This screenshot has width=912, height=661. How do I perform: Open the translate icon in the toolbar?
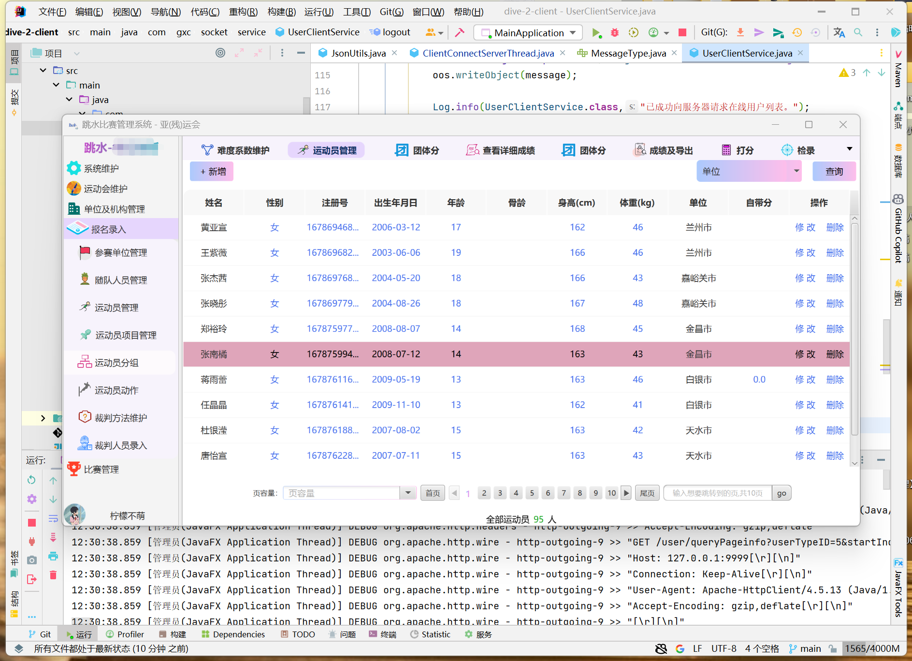(x=839, y=33)
